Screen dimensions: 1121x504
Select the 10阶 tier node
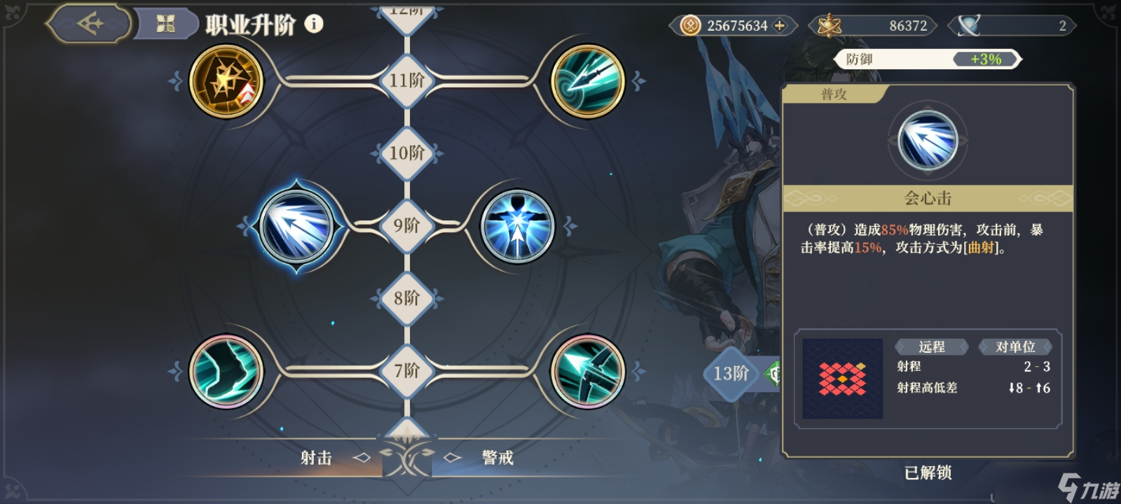click(x=407, y=153)
